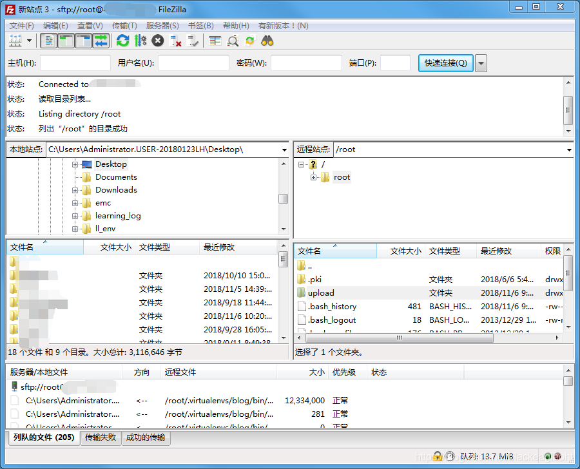Reconnect to last server
The width and height of the screenshot is (580, 469).
coord(193,41)
